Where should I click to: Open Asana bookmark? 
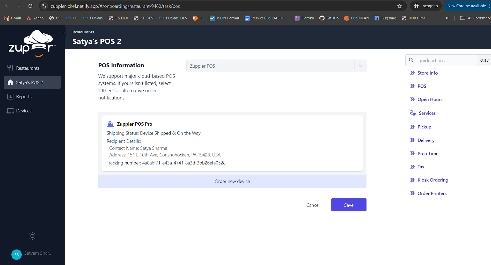click(x=35, y=18)
